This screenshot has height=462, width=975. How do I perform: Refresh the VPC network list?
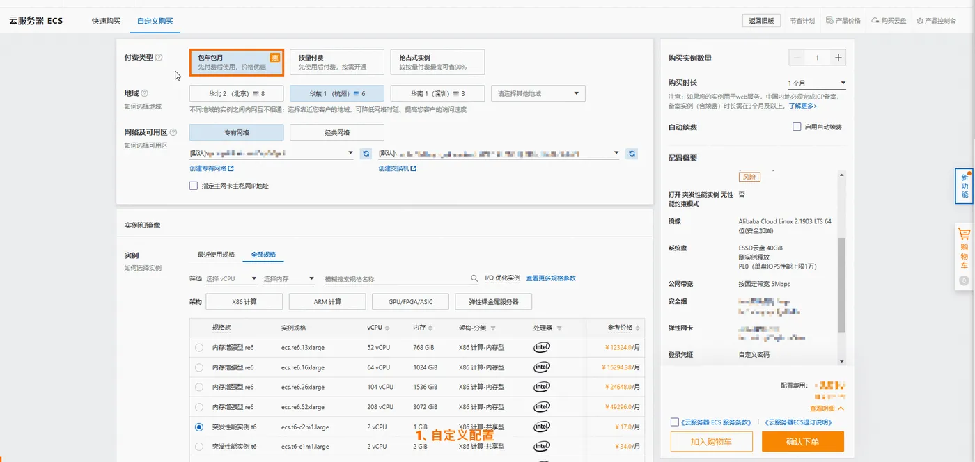[366, 153]
